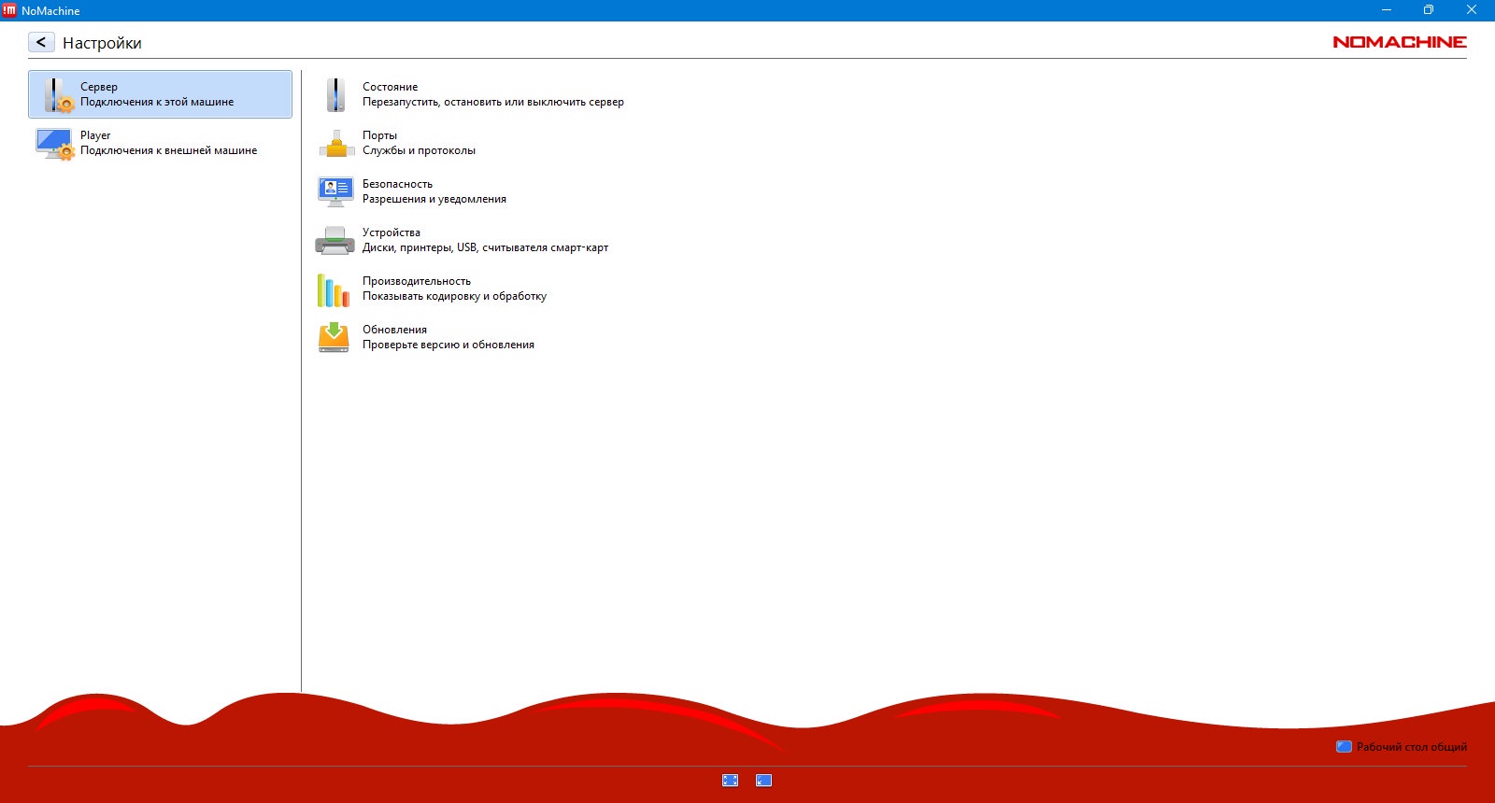Click the Состояние server tower icon
The width and height of the screenshot is (1495, 803).
click(335, 94)
